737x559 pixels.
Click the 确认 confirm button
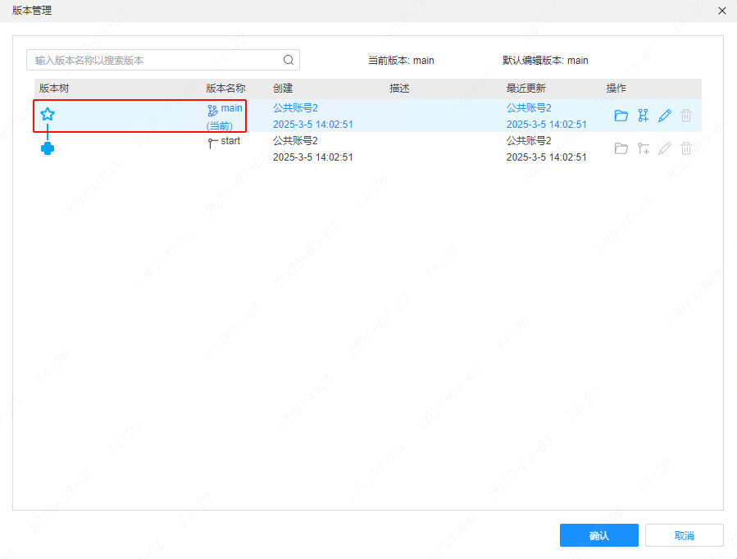[x=599, y=535]
